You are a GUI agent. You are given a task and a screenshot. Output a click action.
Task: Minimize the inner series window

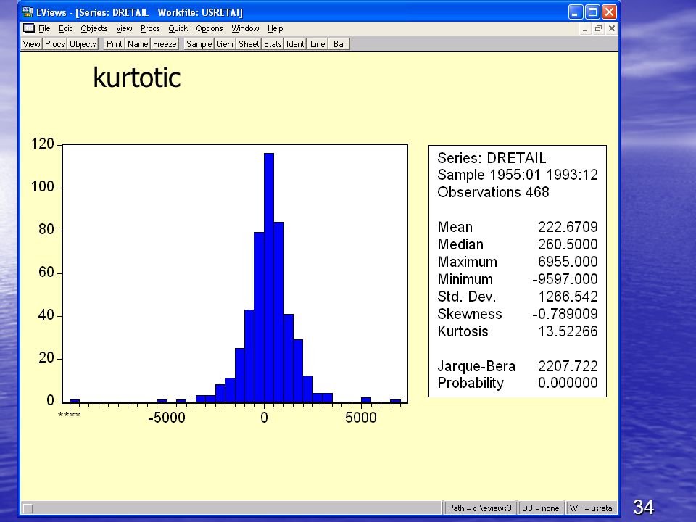click(585, 29)
